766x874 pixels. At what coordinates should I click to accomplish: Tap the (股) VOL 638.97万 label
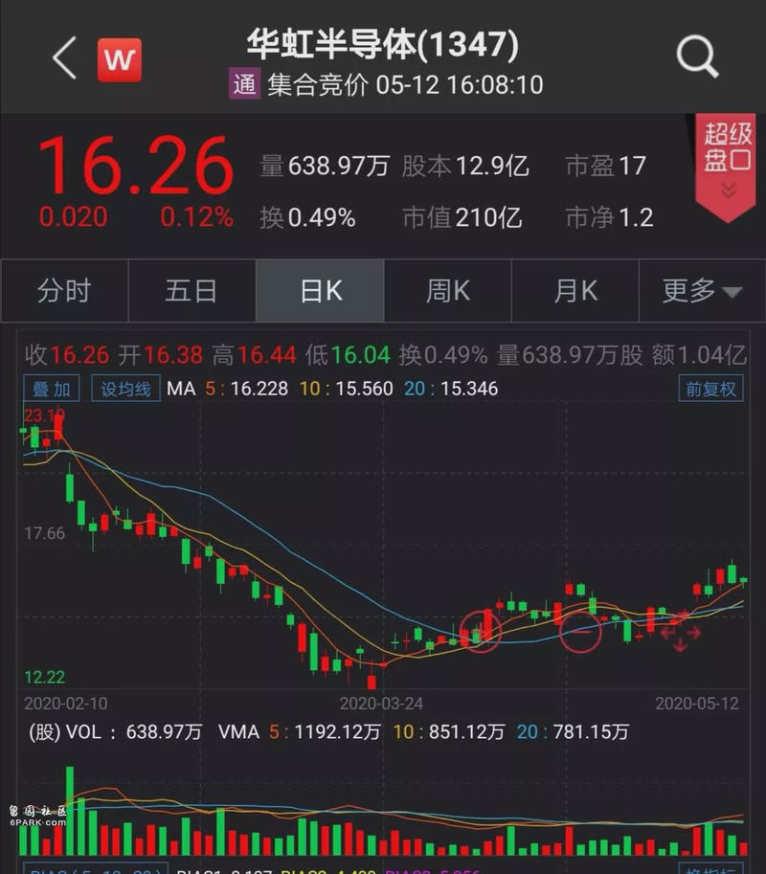pyautogui.click(x=116, y=732)
